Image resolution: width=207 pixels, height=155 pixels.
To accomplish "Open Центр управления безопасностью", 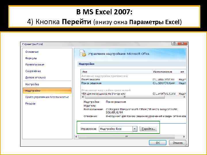I will point(47,97).
